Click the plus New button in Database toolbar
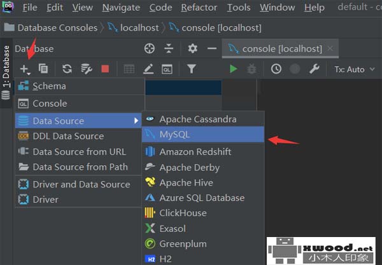This screenshot has height=265, width=382. tap(25, 69)
